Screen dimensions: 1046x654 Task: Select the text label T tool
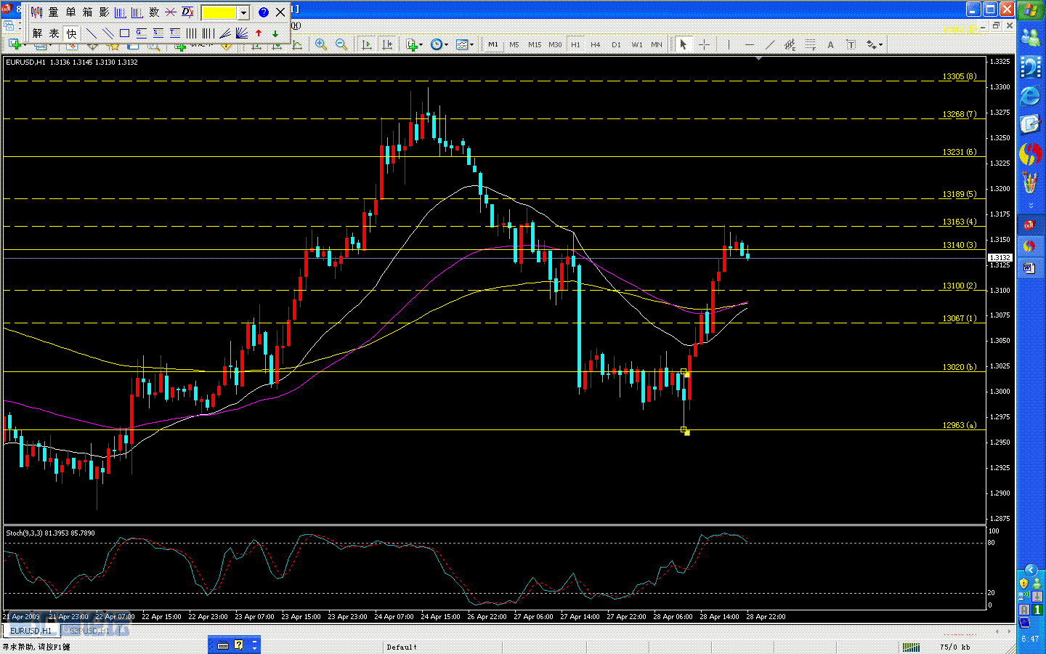point(851,44)
